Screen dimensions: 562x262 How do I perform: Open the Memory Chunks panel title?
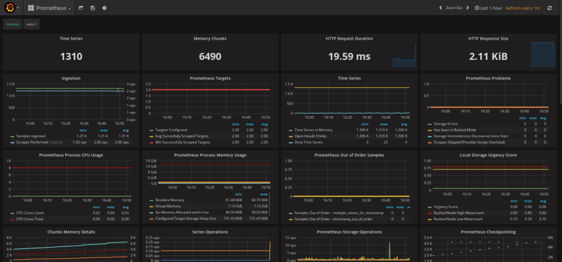pyautogui.click(x=210, y=38)
